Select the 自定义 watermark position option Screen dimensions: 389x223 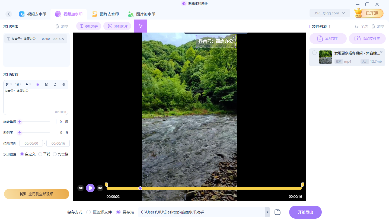(28, 154)
